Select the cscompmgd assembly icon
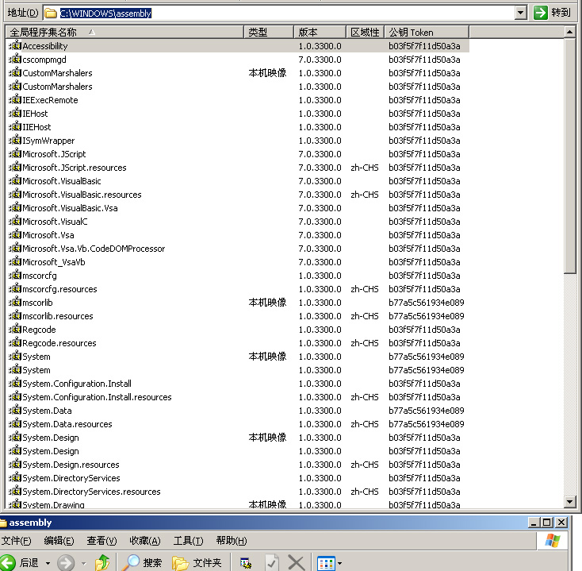Screen dimensions: 582x571 pyautogui.click(x=15, y=59)
